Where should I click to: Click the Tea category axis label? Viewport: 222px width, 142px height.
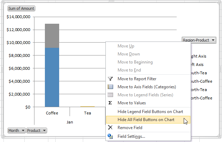click(87, 113)
